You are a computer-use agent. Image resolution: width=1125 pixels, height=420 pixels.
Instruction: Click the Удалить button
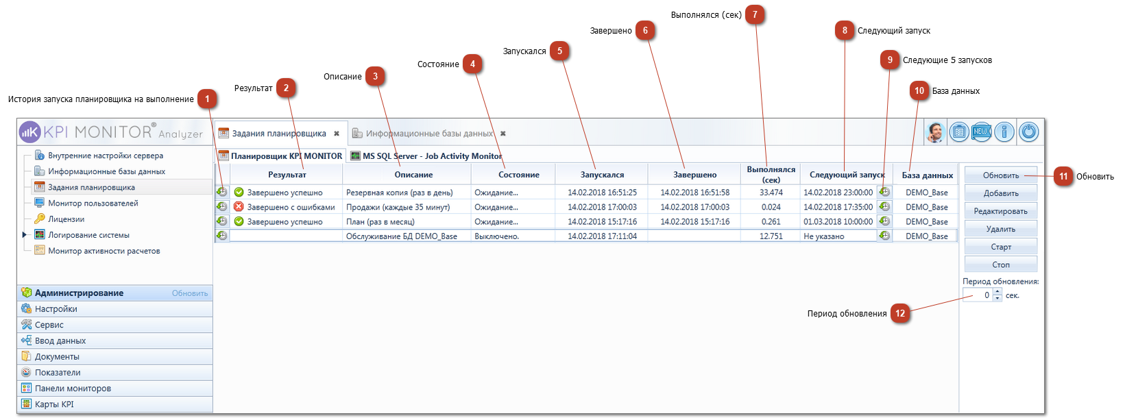(1001, 229)
